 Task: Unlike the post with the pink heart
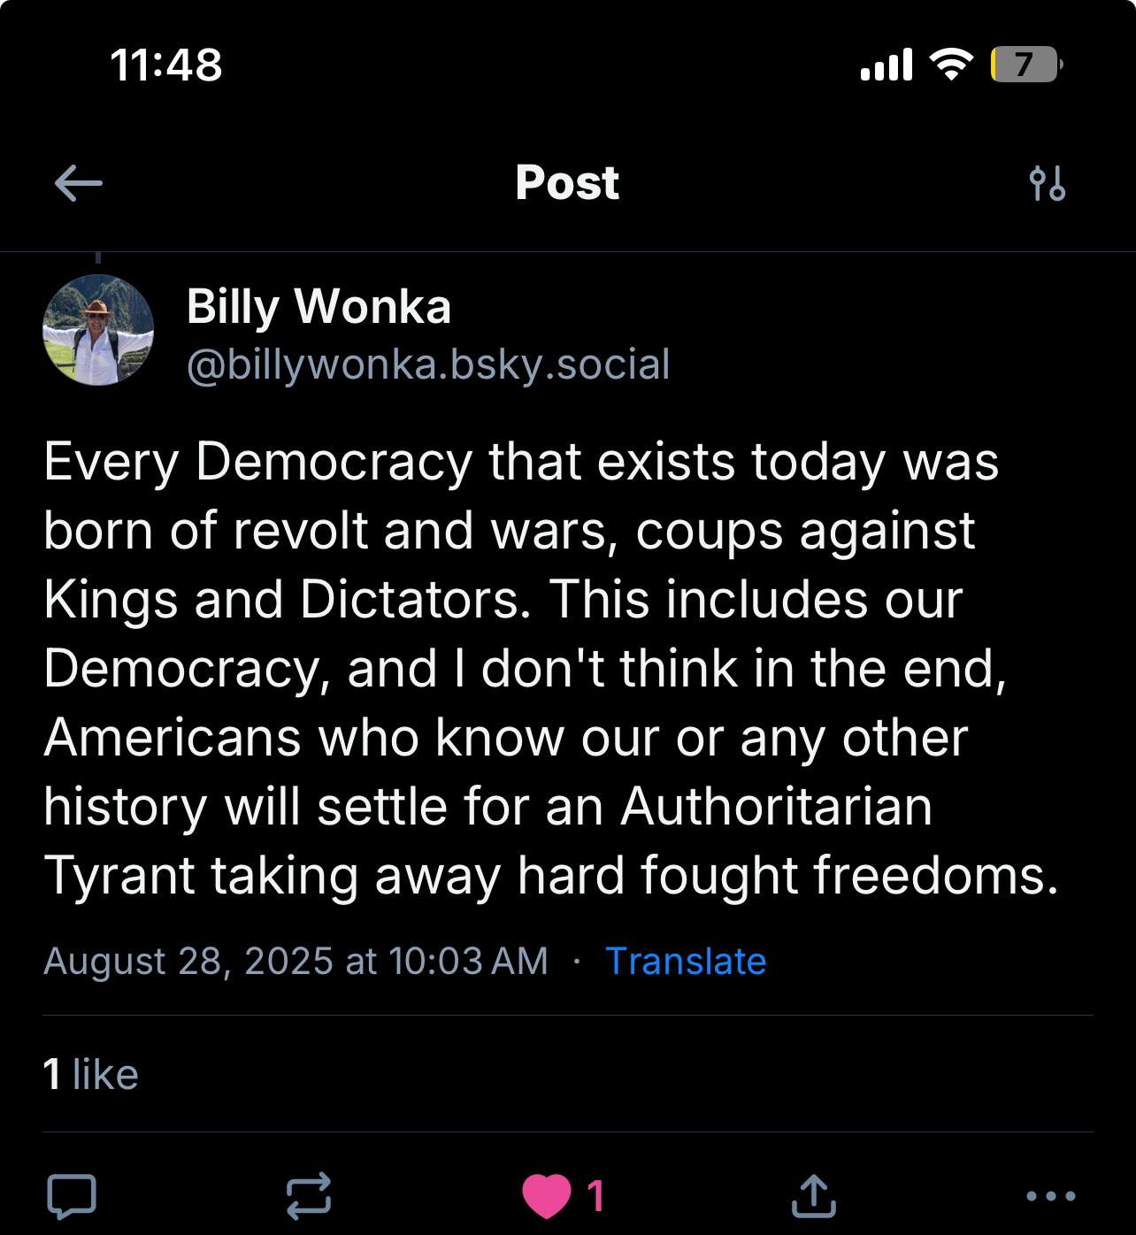547,1196
